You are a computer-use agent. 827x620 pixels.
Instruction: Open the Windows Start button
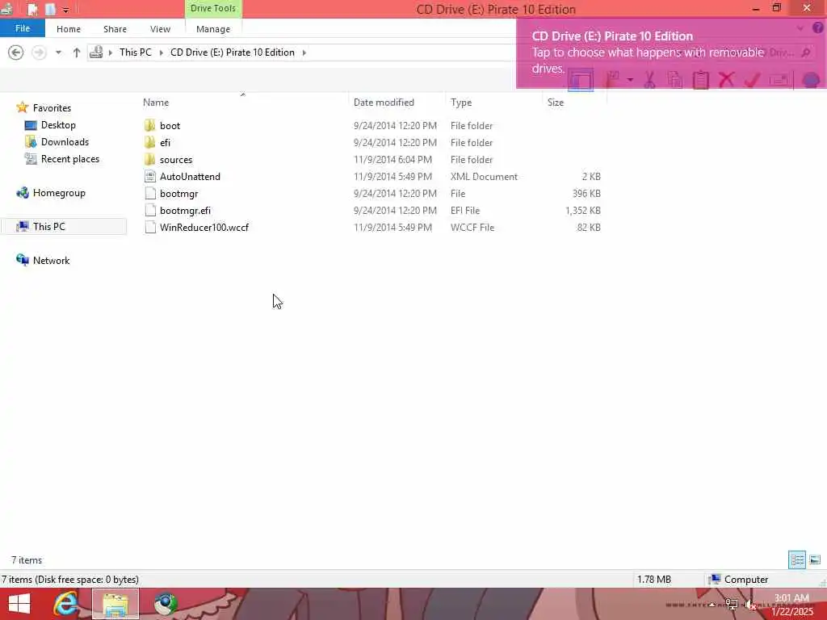coord(19,604)
